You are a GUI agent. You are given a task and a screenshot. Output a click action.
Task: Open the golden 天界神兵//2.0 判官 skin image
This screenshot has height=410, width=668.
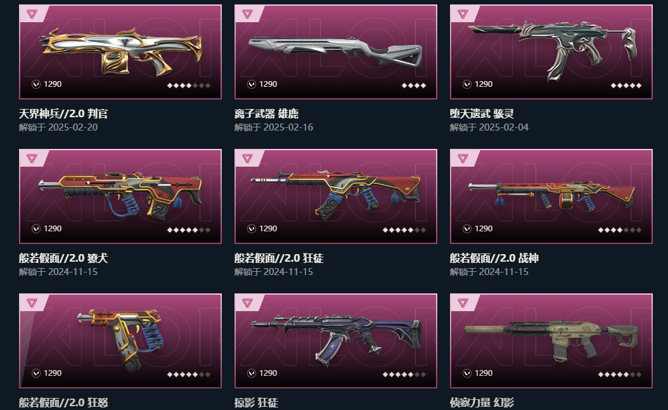(122, 52)
